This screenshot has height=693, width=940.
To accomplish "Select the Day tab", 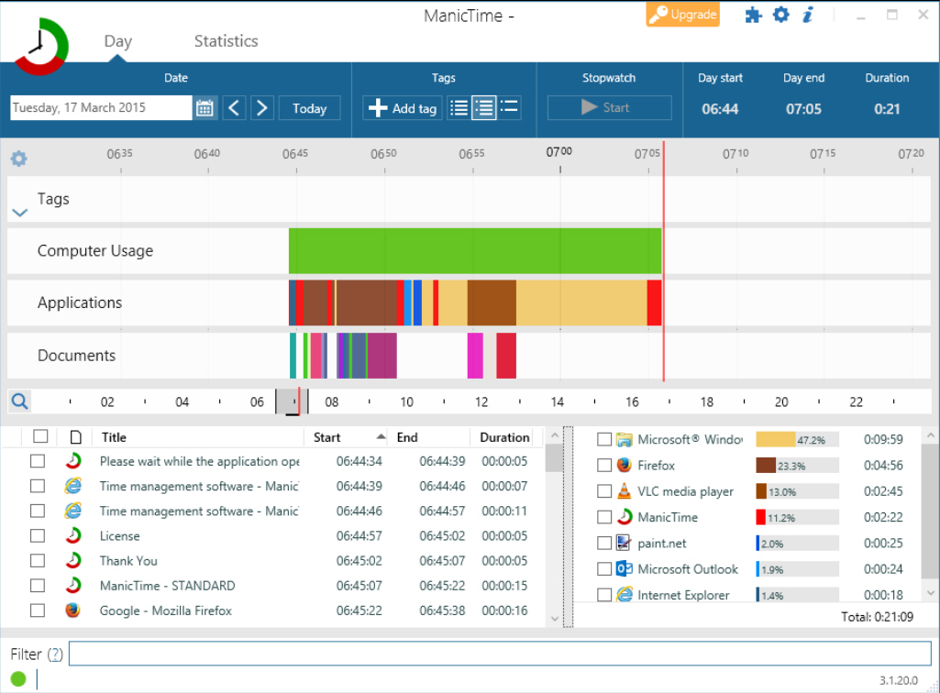I will [x=117, y=40].
